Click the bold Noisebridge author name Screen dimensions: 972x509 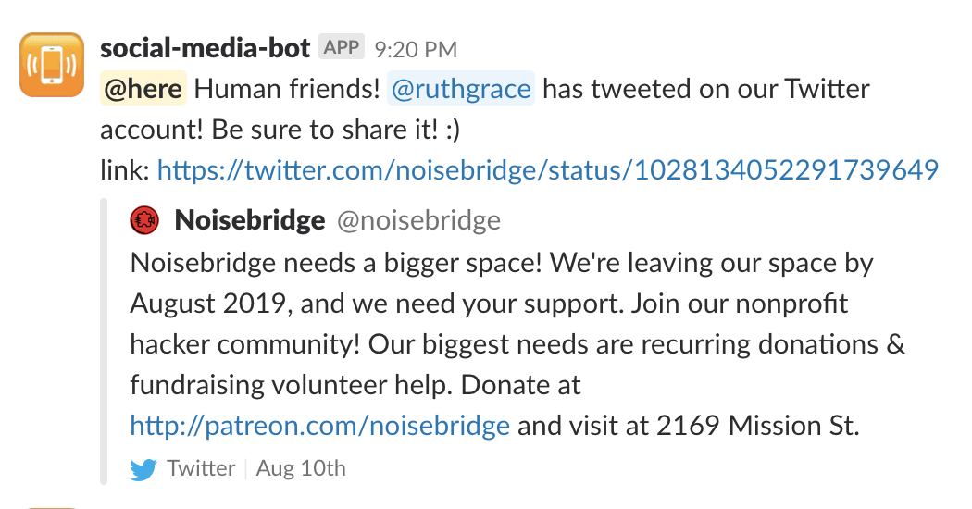pos(250,220)
